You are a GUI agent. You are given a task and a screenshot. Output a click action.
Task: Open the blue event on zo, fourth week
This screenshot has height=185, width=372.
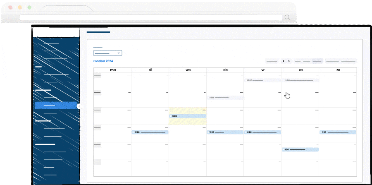click(x=338, y=132)
